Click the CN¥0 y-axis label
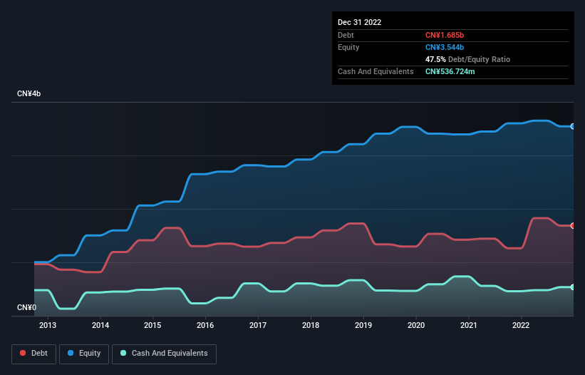The height and width of the screenshot is (375, 585). 26,307
